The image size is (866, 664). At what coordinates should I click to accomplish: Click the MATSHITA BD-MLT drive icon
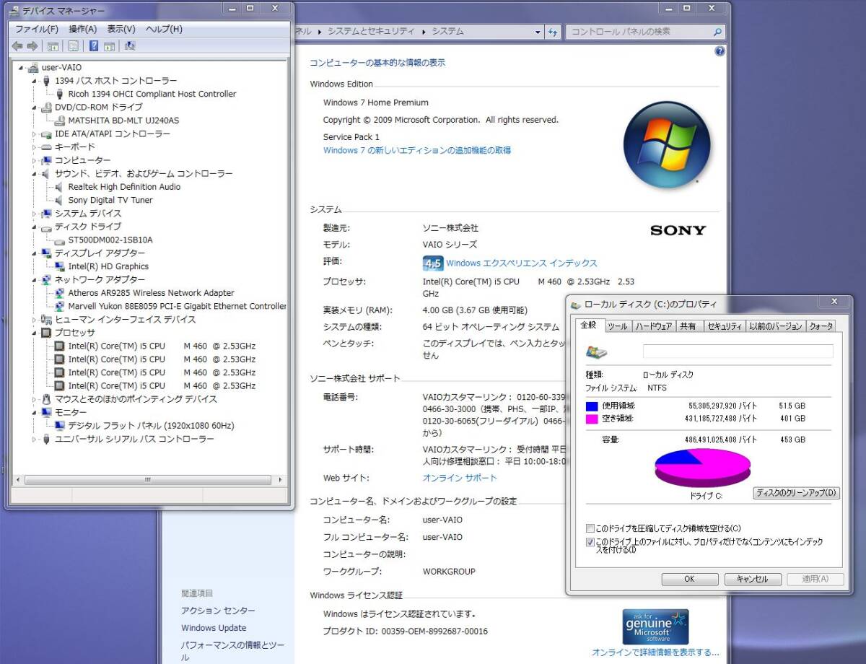point(61,121)
